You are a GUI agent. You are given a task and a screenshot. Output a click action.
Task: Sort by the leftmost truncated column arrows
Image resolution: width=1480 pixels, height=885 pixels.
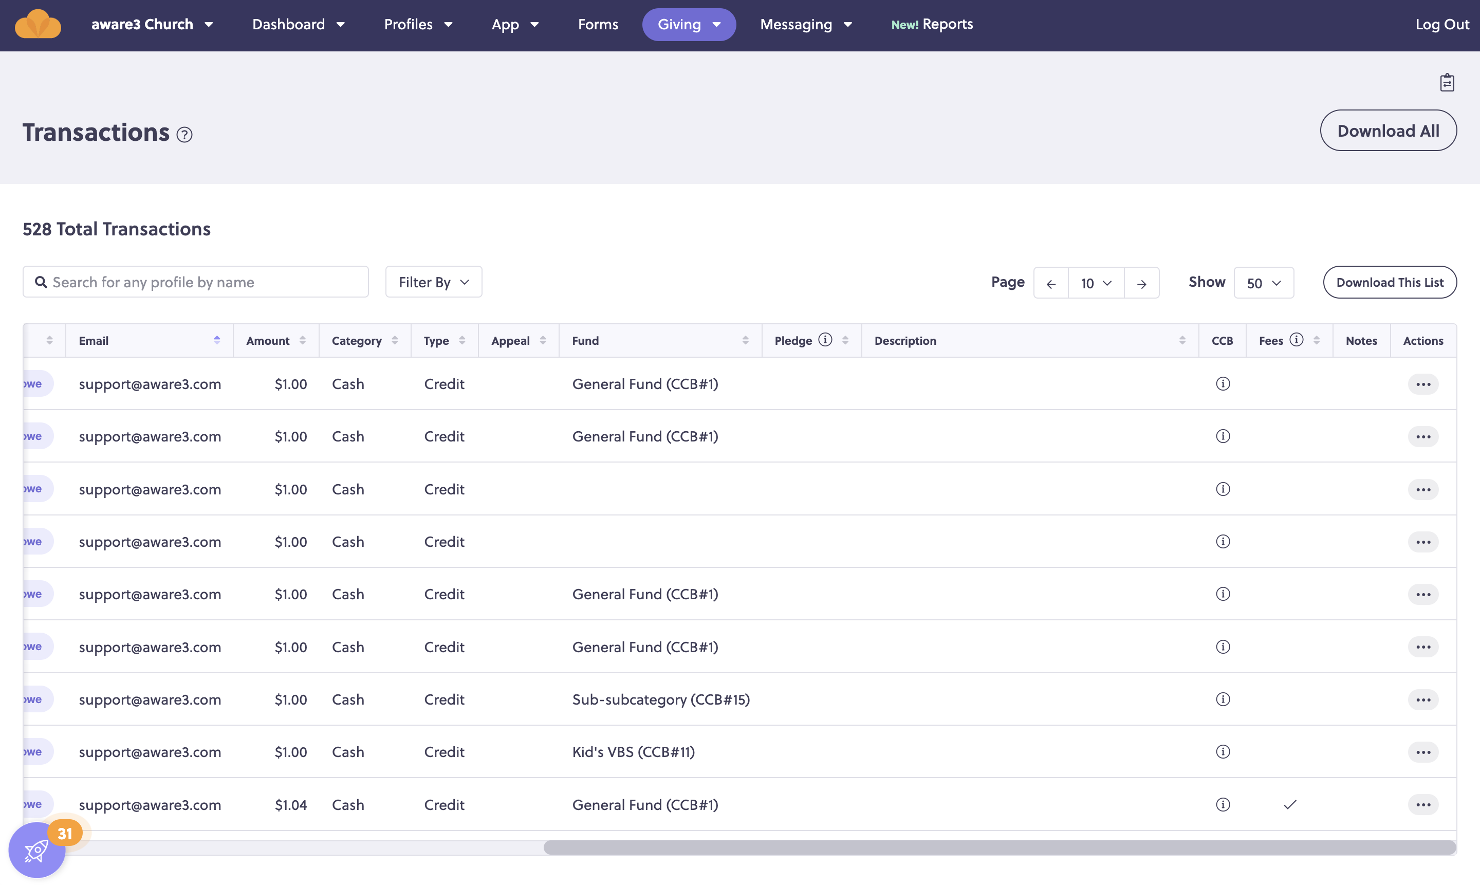(x=49, y=341)
